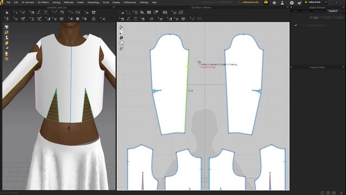Choose the large round button tool icon

pos(77,19)
